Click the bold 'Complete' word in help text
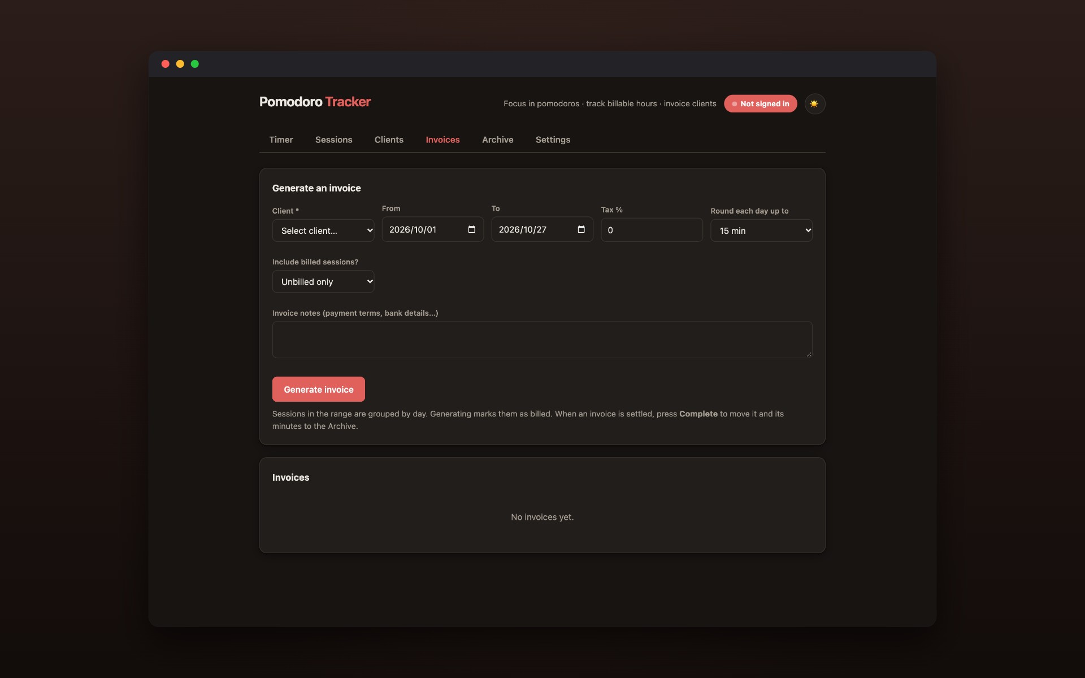The width and height of the screenshot is (1085, 678). click(698, 414)
